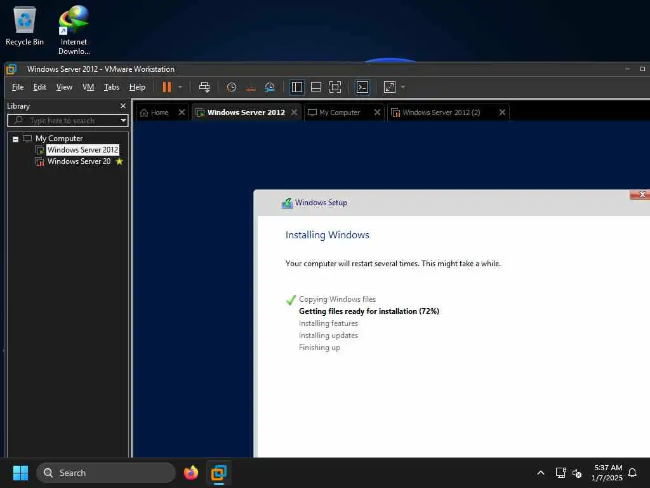Open the VM menu

(x=88, y=87)
